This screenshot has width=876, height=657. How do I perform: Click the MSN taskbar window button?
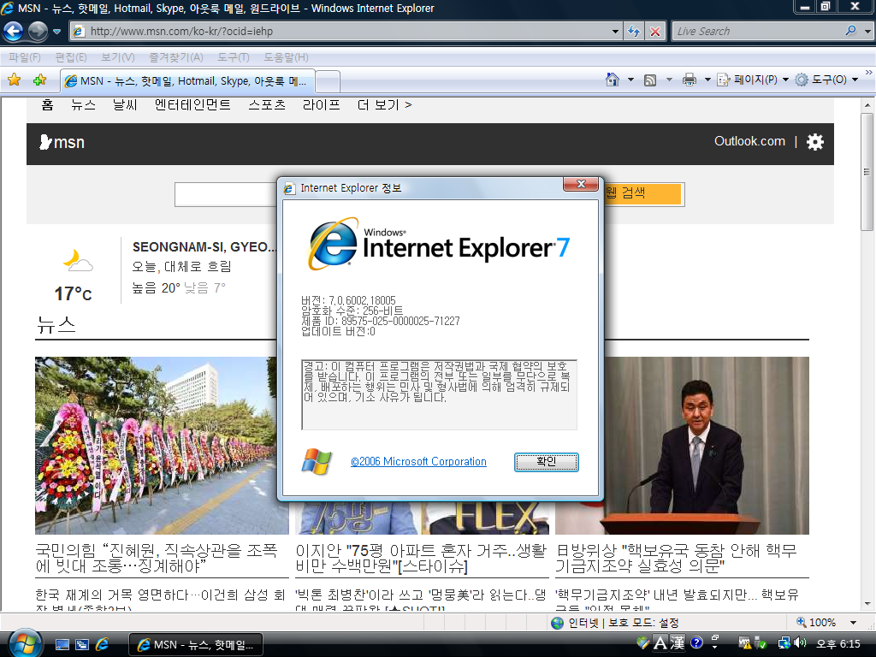[x=196, y=645]
